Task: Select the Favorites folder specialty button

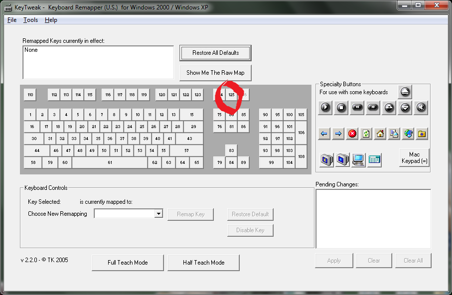Action: [422, 134]
